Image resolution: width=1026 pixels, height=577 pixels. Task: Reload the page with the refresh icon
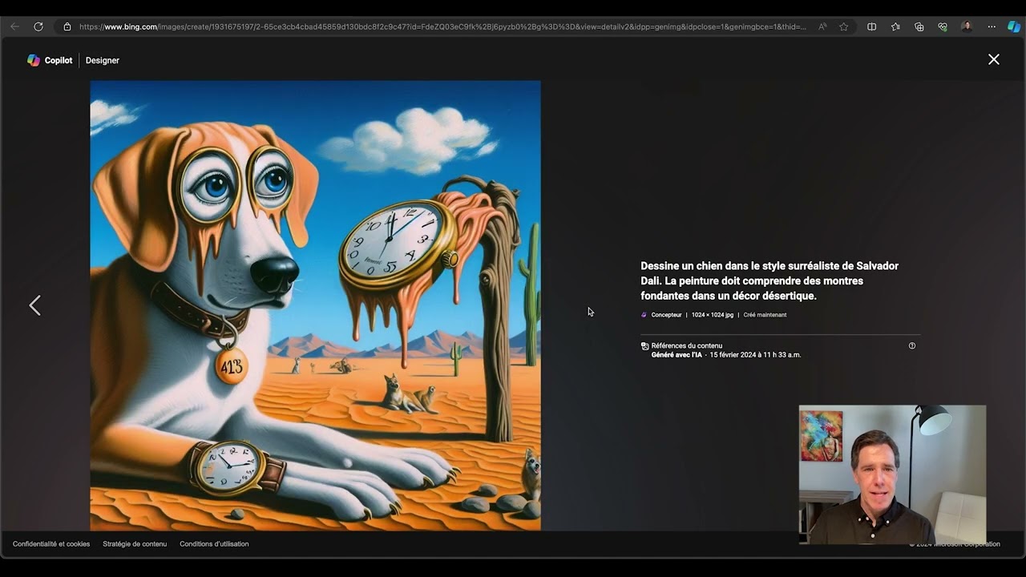click(x=38, y=26)
